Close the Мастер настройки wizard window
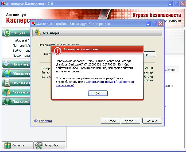186x152 pixels. tap(161, 24)
